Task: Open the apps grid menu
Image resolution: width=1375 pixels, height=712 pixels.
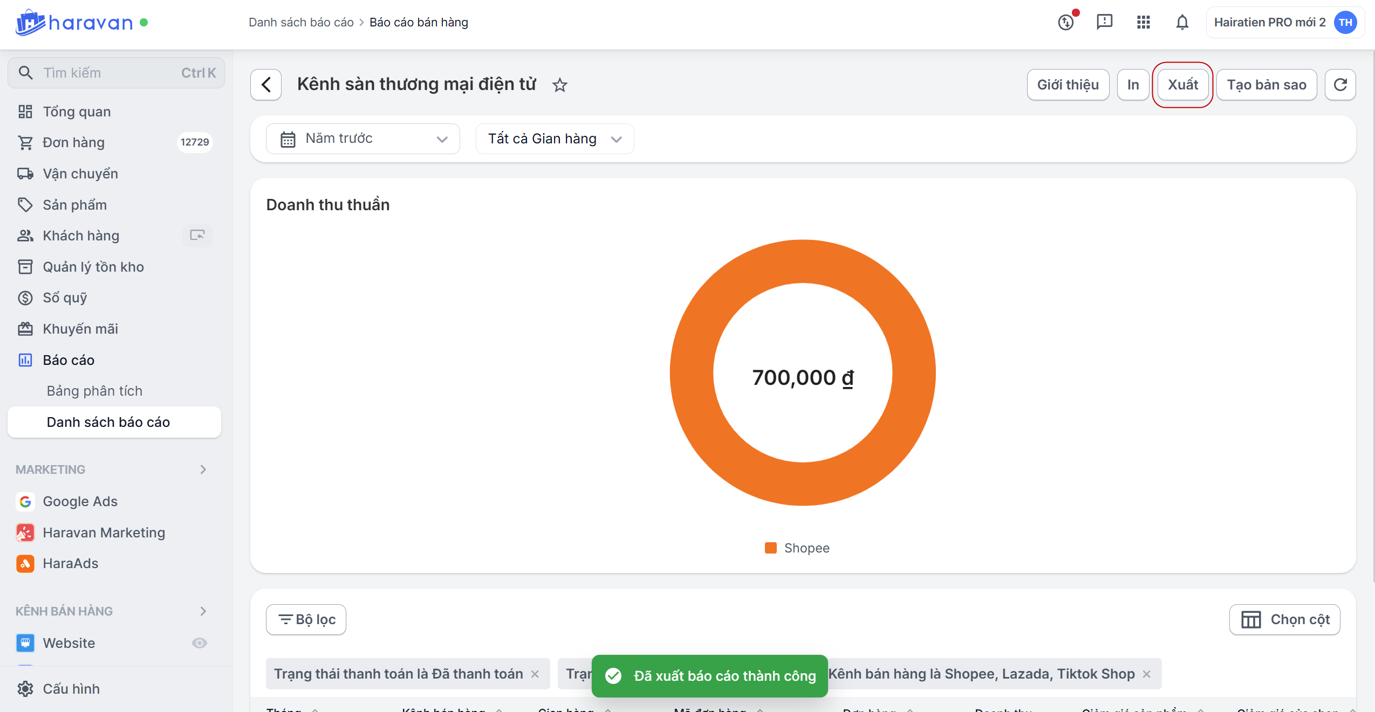Action: tap(1143, 23)
